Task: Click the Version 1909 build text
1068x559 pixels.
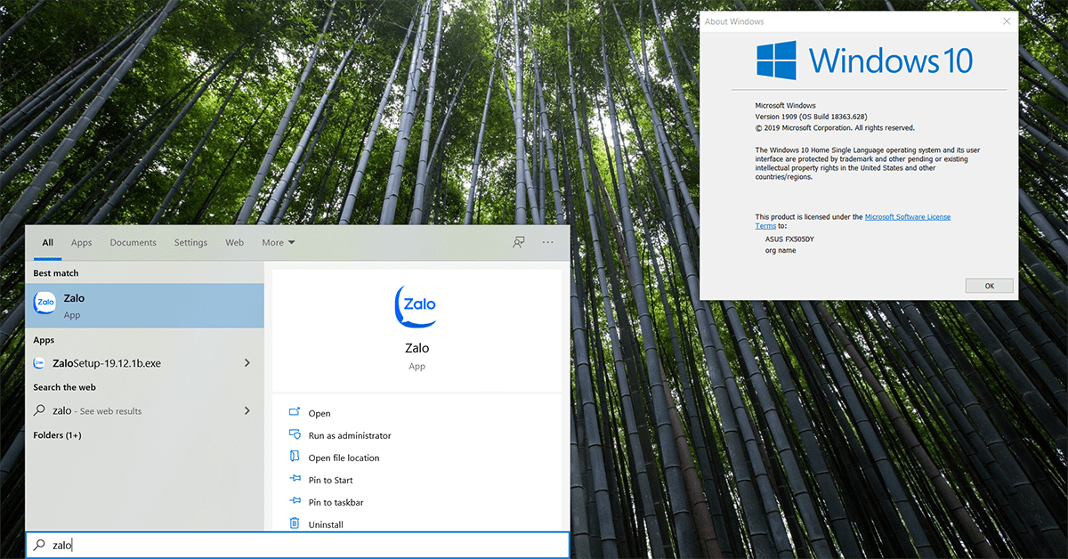Action: [811, 117]
